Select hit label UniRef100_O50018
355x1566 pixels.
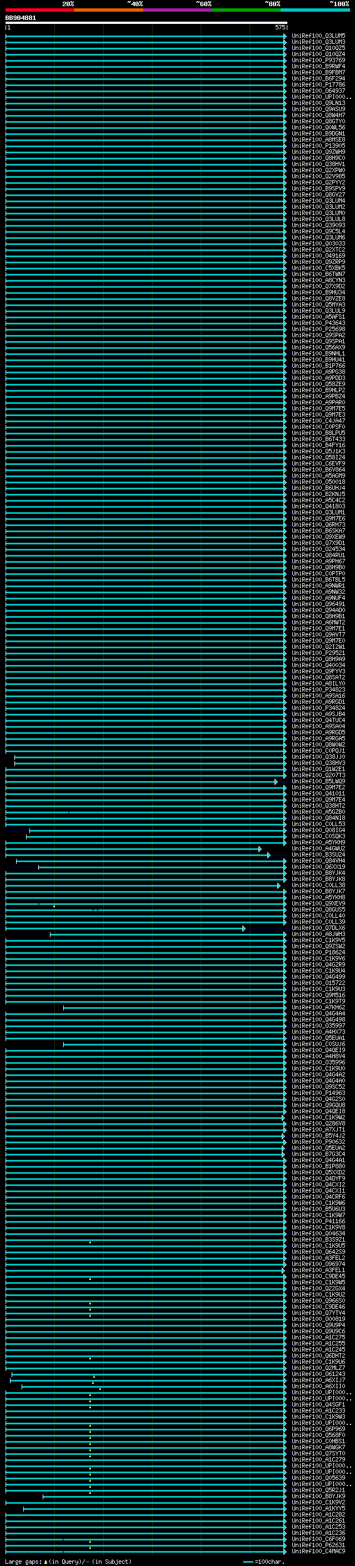tap(318, 482)
